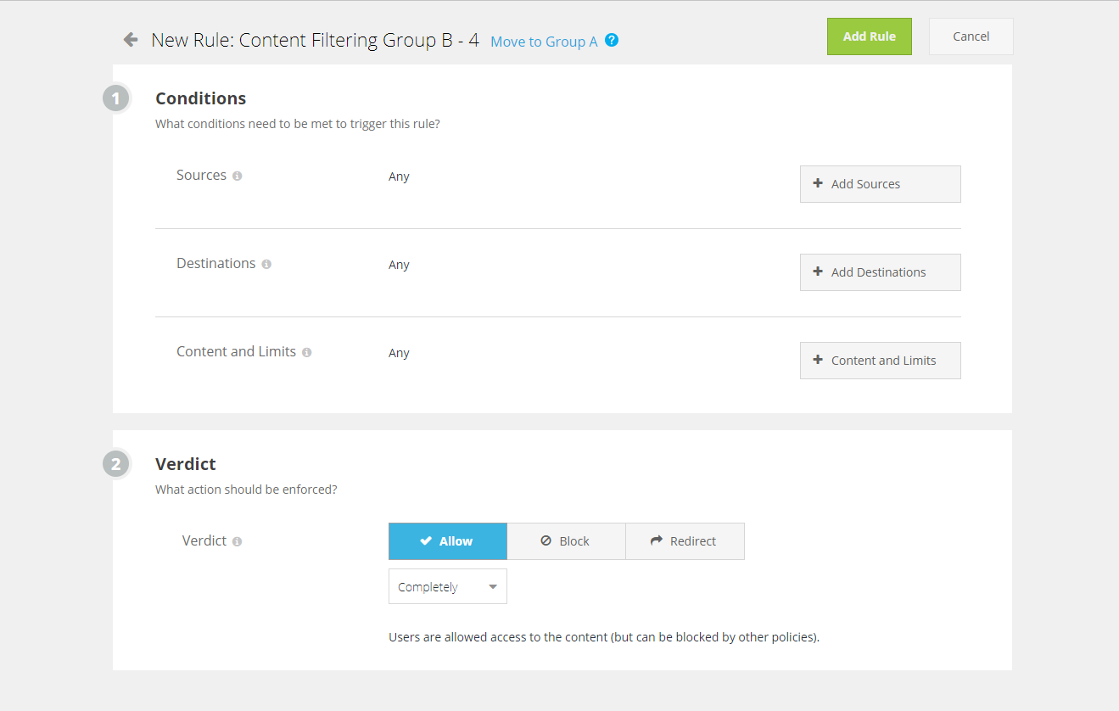Image resolution: width=1119 pixels, height=711 pixels.
Task: Click the Sources 'Any' value
Action: 399,177
